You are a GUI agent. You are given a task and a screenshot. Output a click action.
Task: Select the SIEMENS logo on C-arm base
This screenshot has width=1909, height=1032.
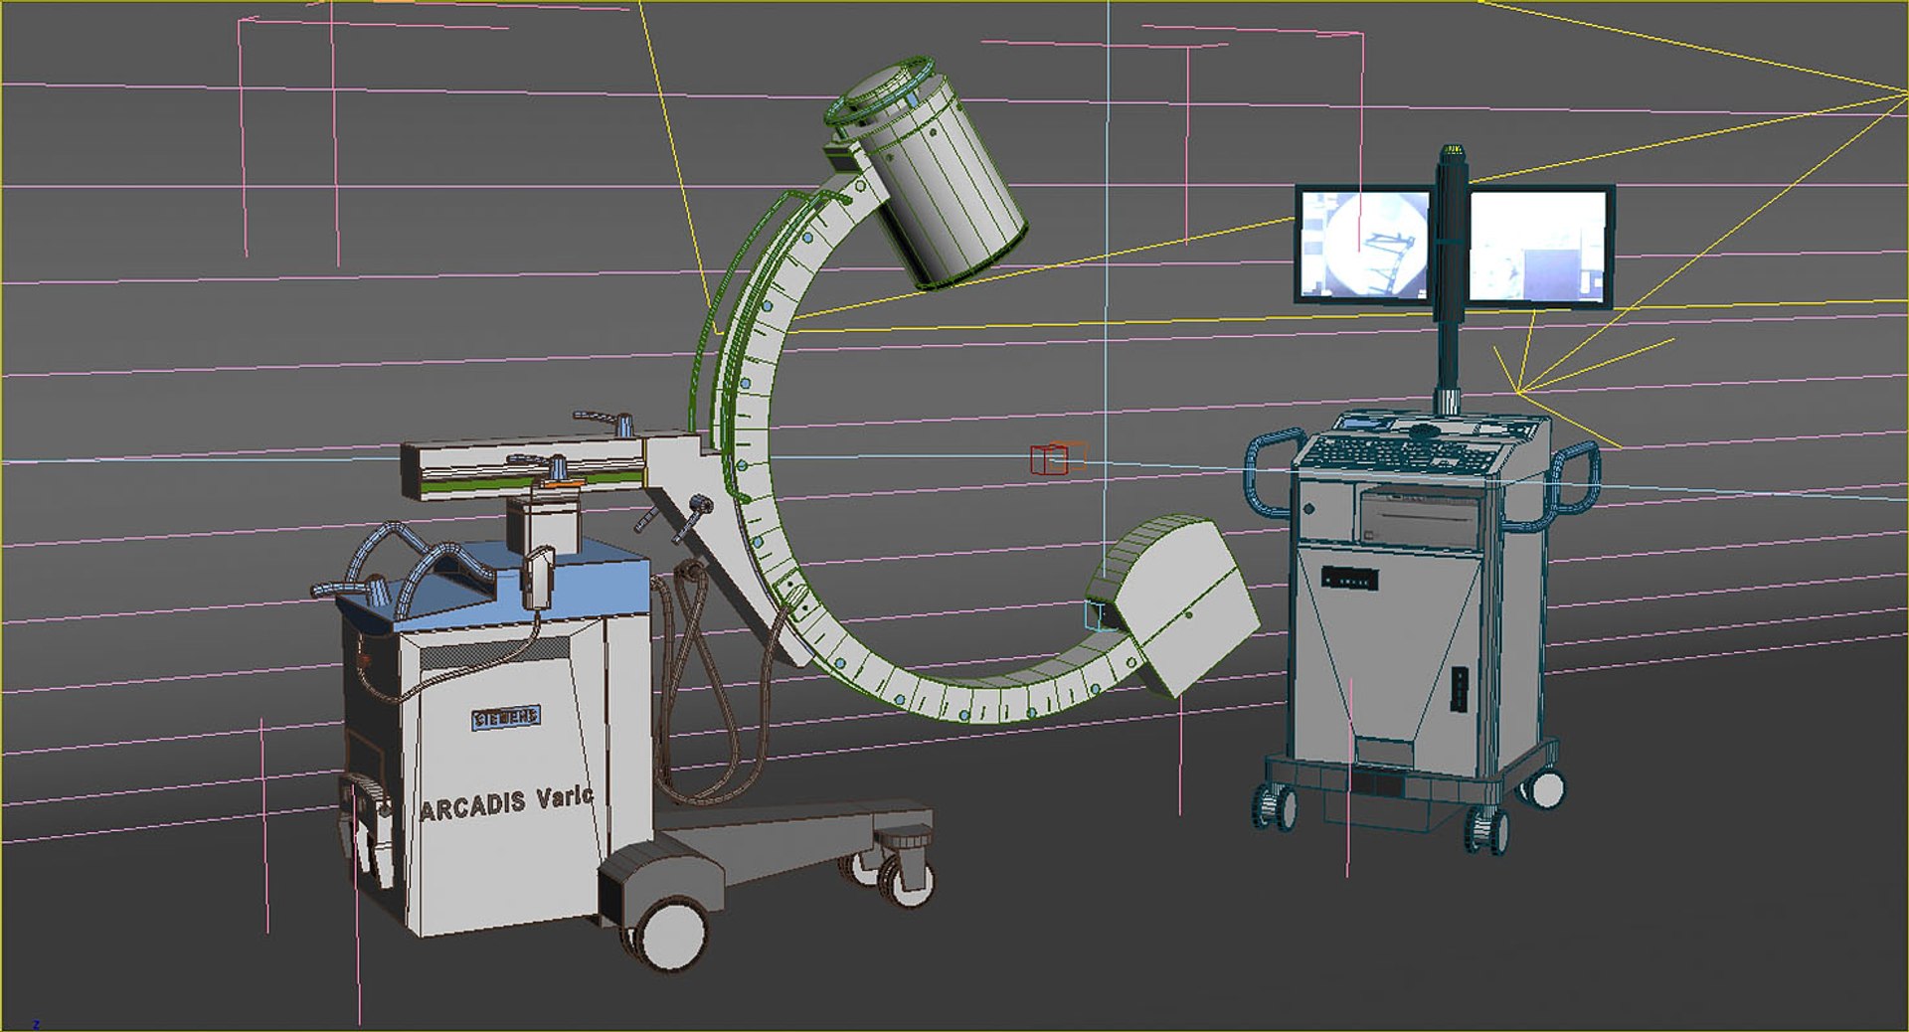[506, 717]
